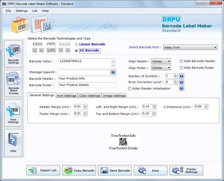
Task: Open the Settings menu
Action: [22, 11]
